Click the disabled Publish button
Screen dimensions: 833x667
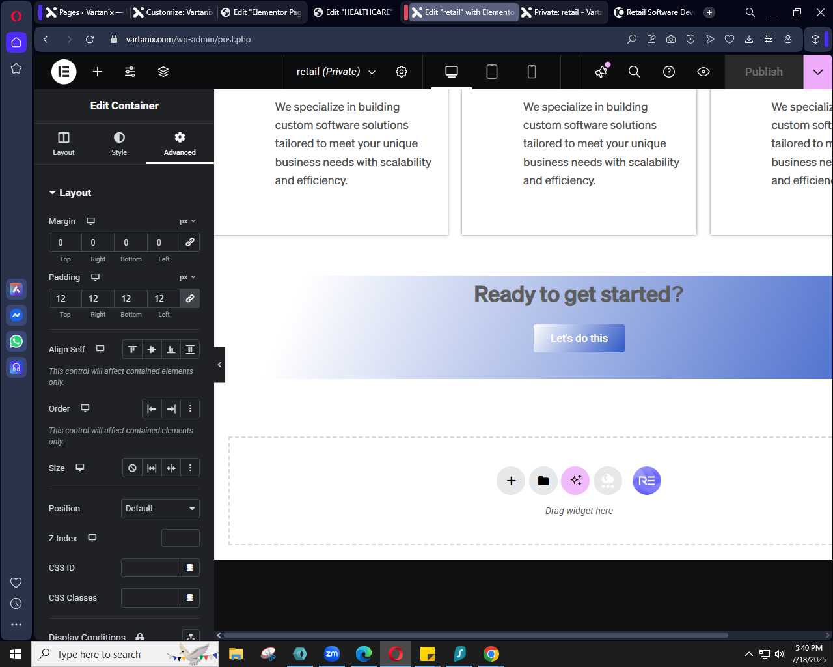[x=764, y=72]
